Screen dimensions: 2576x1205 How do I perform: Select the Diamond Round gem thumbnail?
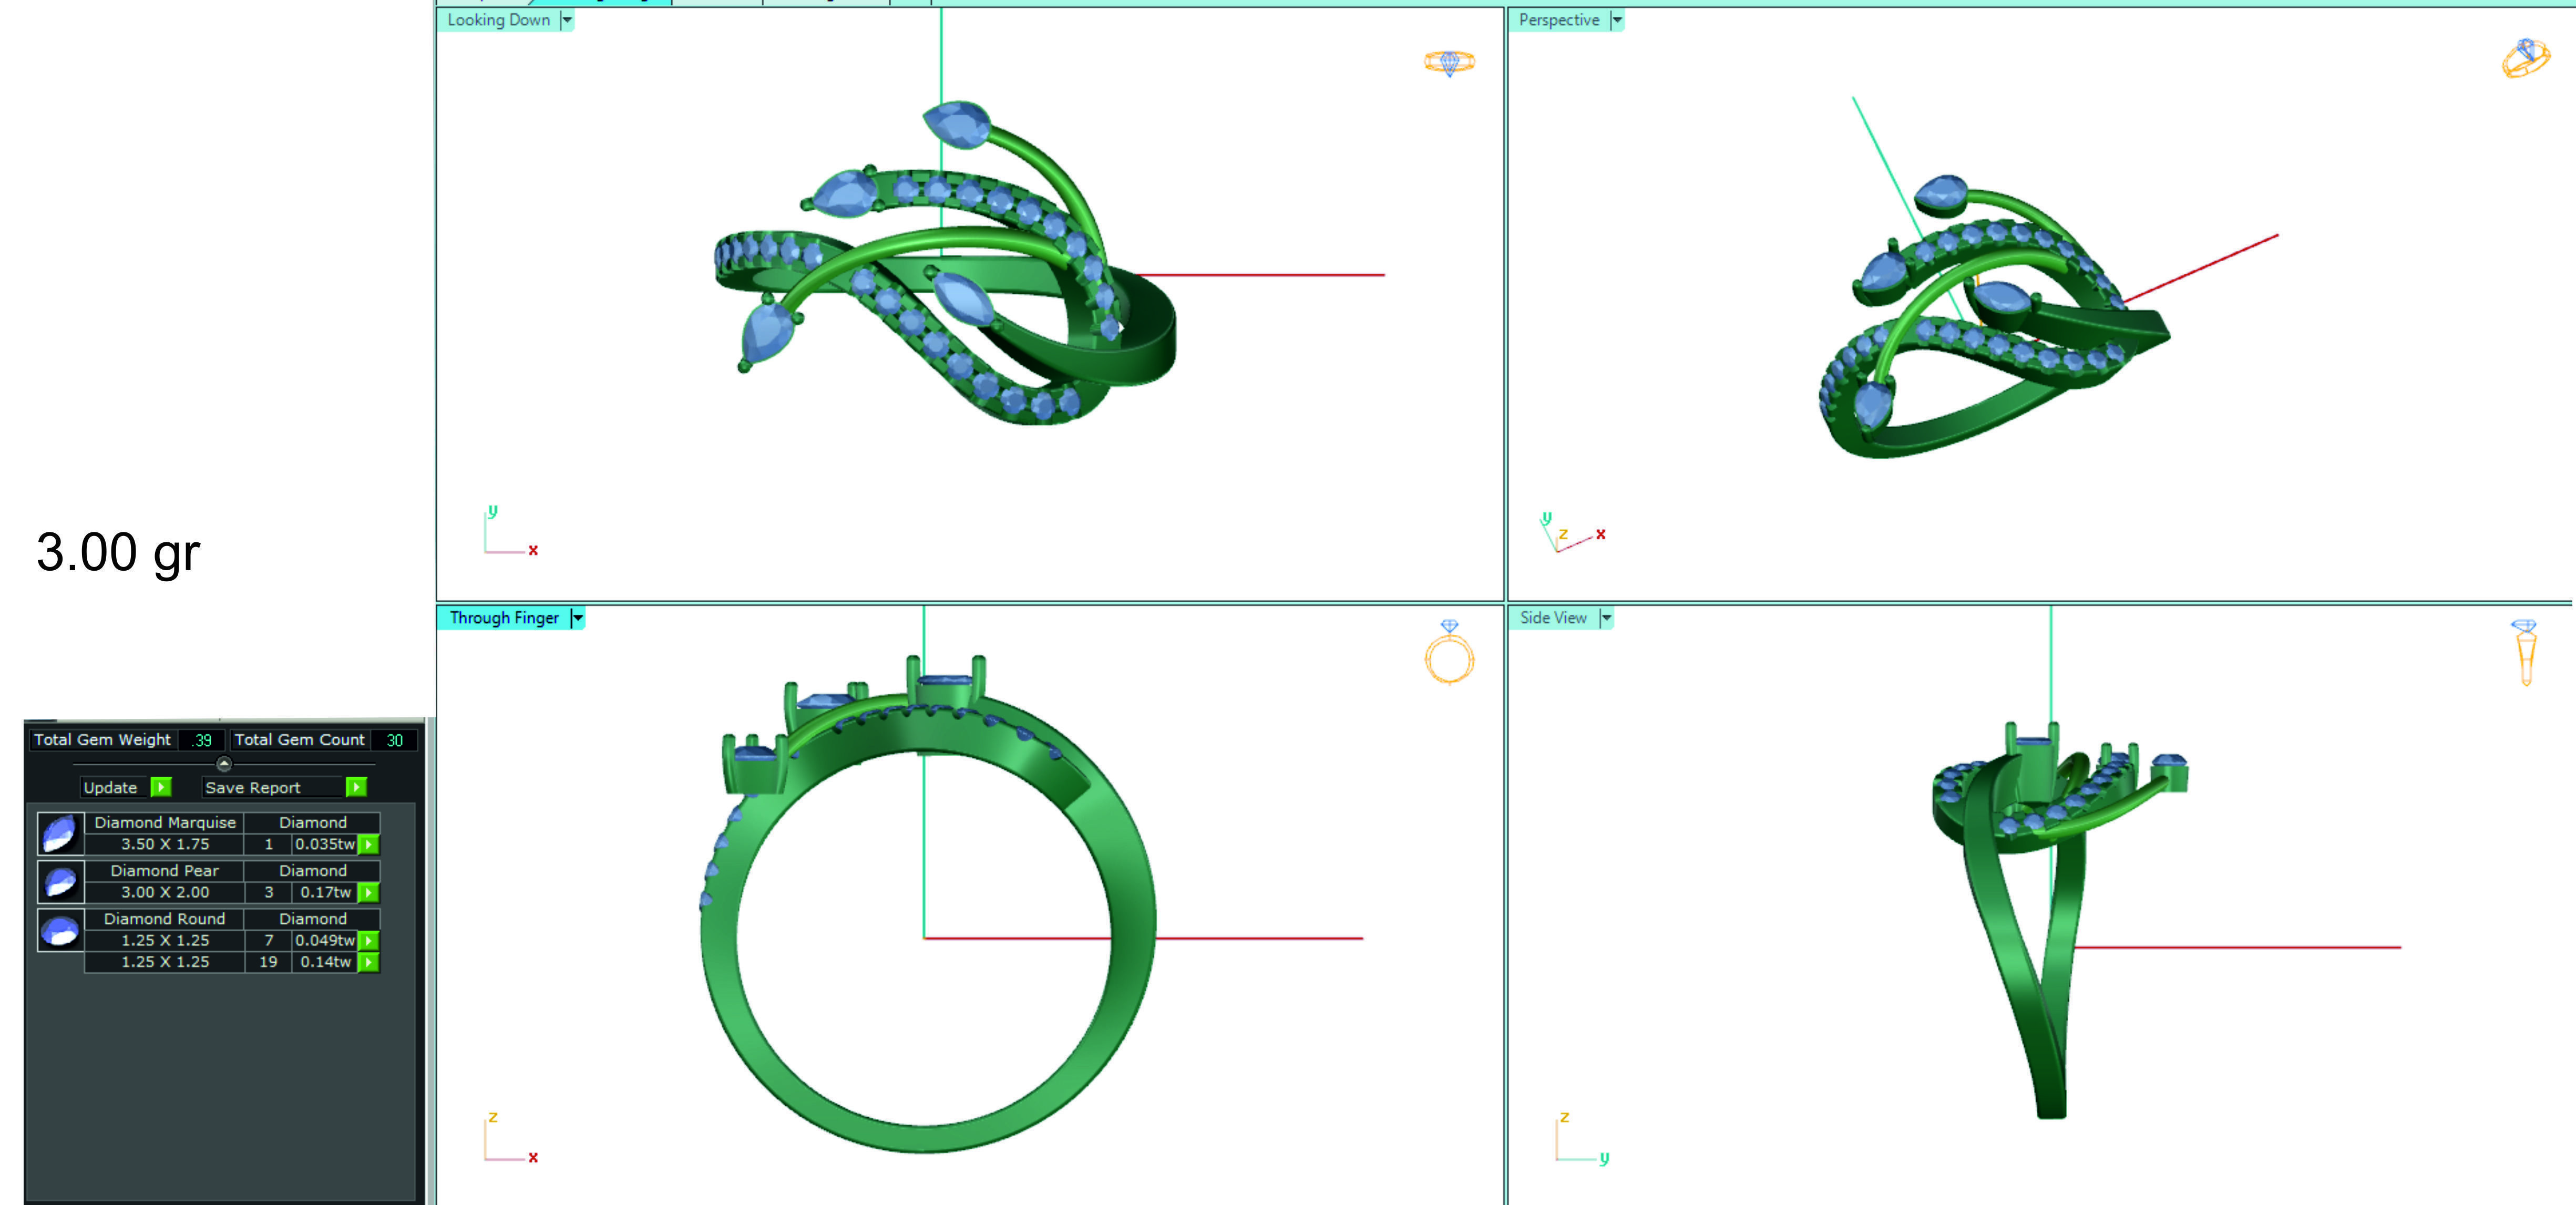[60, 930]
